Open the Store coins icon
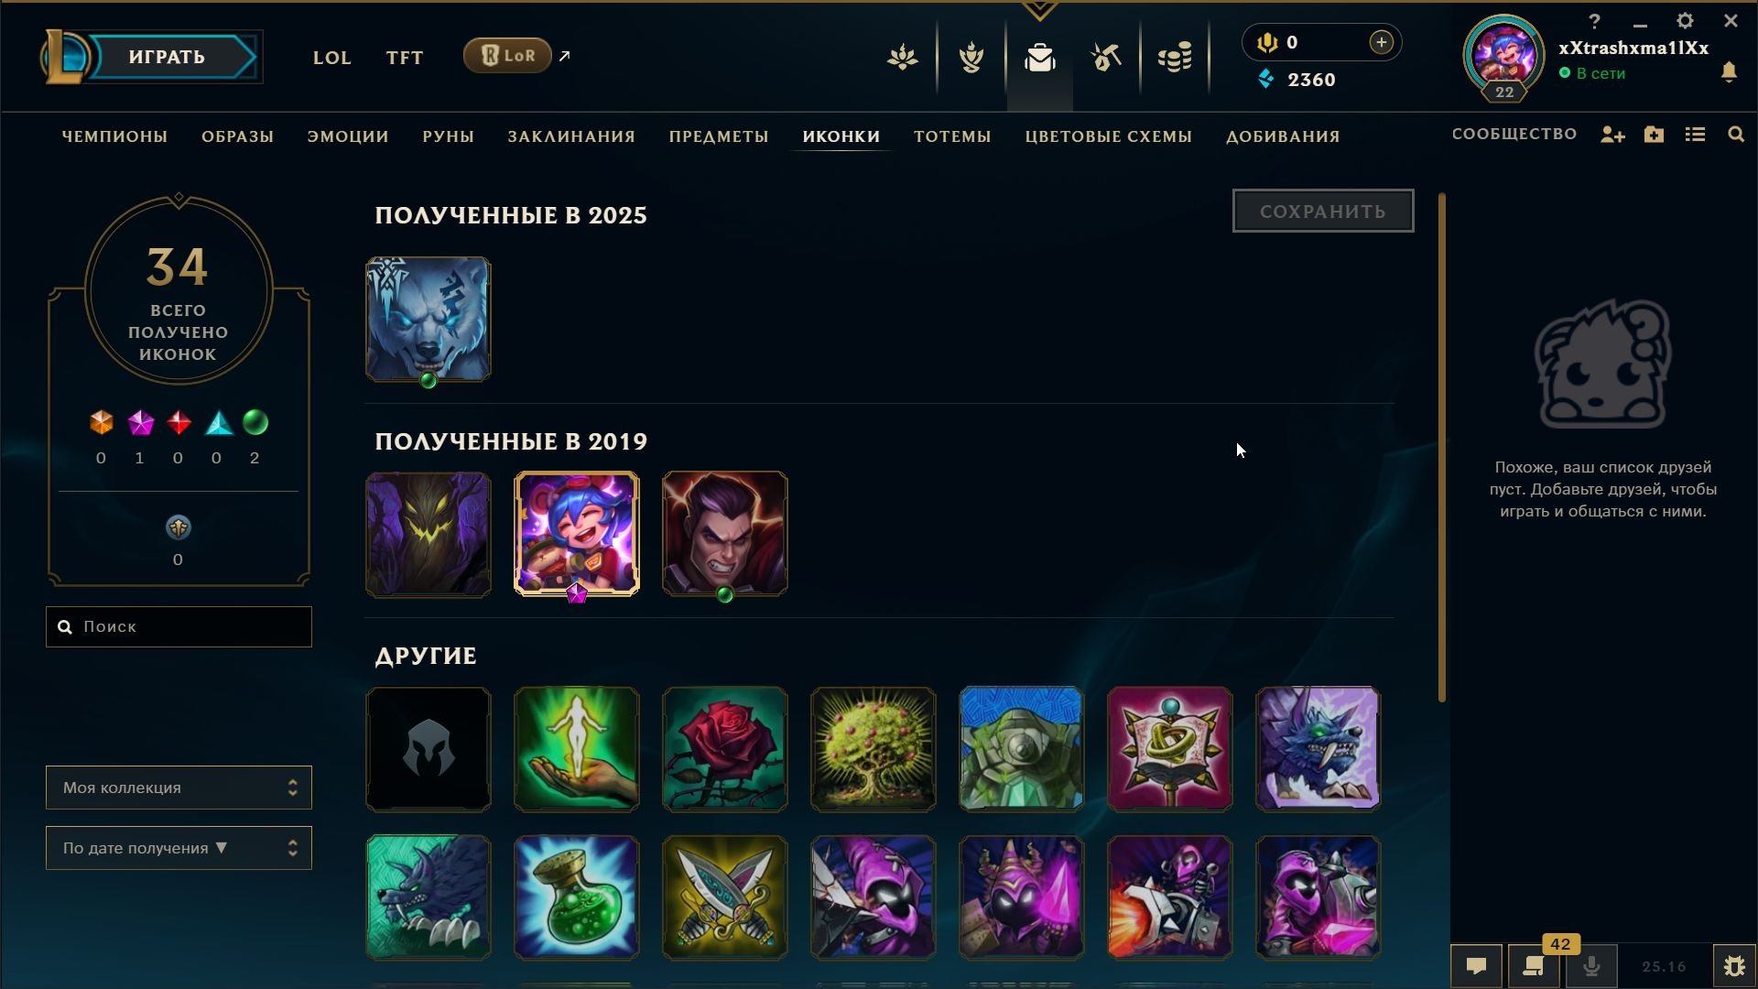 1175,59
